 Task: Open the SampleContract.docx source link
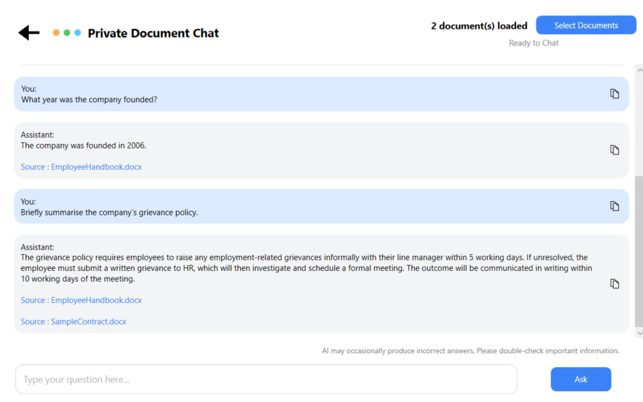[74, 321]
